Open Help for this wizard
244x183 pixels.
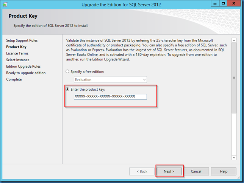coord(224,171)
